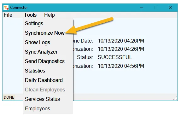Open the File menu

[x=8, y=15]
